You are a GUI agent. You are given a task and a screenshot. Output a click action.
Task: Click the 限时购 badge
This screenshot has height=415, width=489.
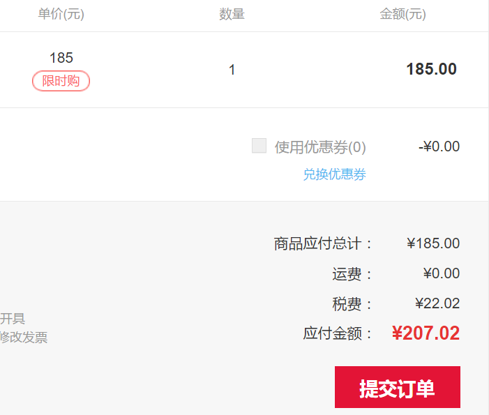61,81
